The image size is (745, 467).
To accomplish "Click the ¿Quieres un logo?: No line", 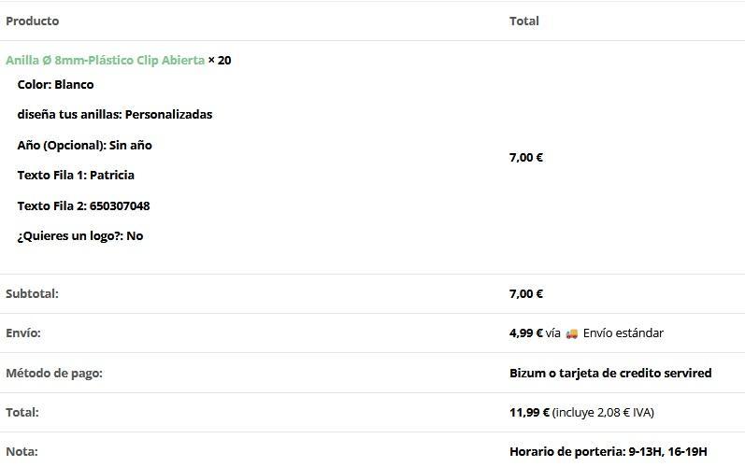I will pyautogui.click(x=79, y=236).
